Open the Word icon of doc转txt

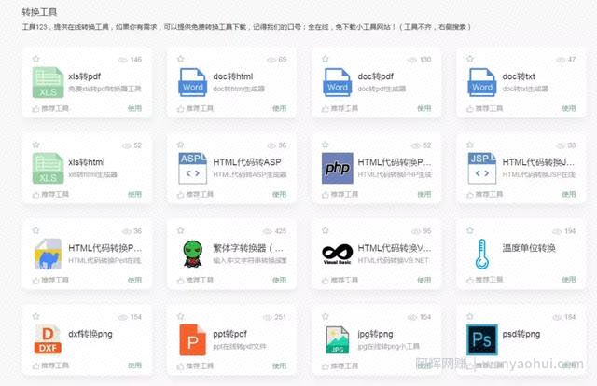tap(482, 83)
